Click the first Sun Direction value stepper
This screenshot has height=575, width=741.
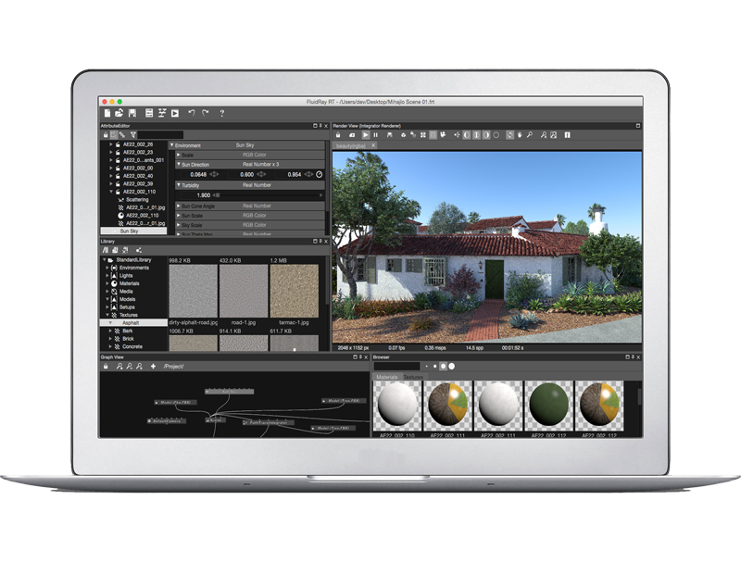214,174
